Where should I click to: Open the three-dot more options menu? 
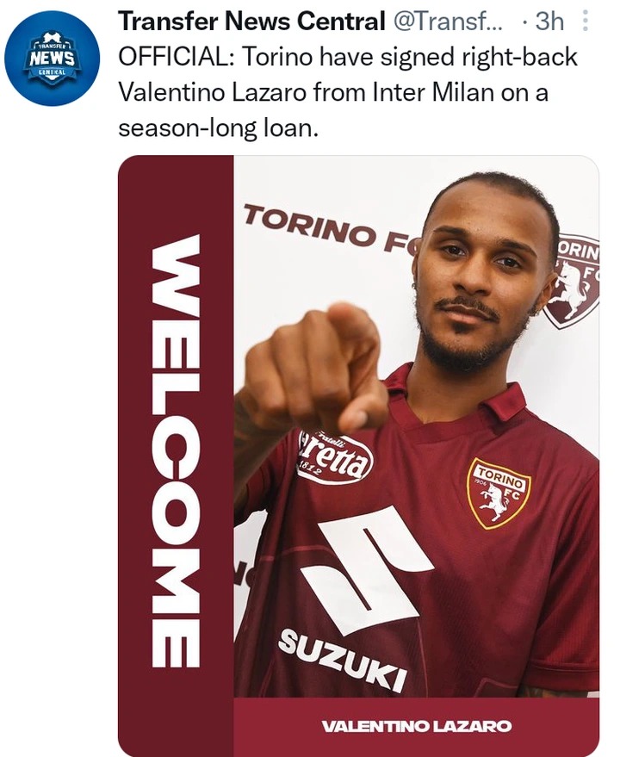(586, 22)
